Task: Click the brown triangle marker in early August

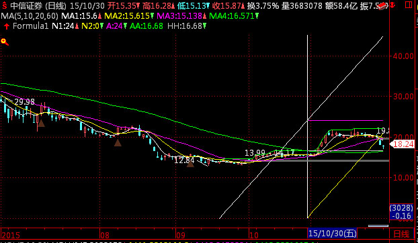Action: (x=118, y=143)
